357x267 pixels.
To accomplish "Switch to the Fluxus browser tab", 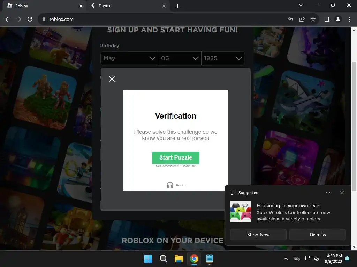I will click(128, 6).
